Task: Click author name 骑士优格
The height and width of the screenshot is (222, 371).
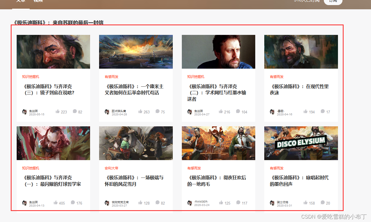Action: 283,202
